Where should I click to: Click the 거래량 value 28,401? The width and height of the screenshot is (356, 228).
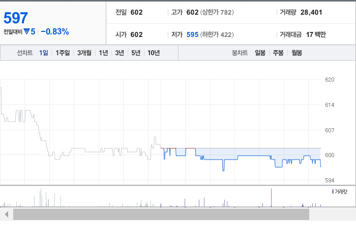point(311,12)
